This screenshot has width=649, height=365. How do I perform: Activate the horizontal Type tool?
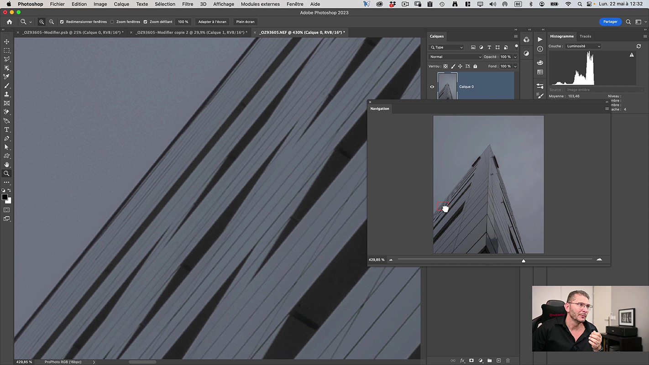[7, 130]
